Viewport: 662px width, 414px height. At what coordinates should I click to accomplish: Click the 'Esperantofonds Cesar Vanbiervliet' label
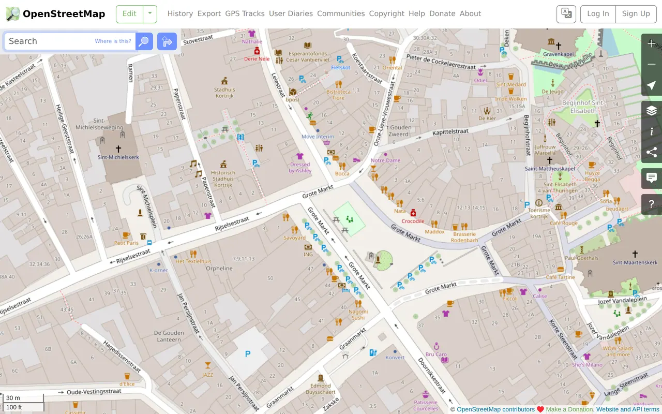[x=308, y=56]
